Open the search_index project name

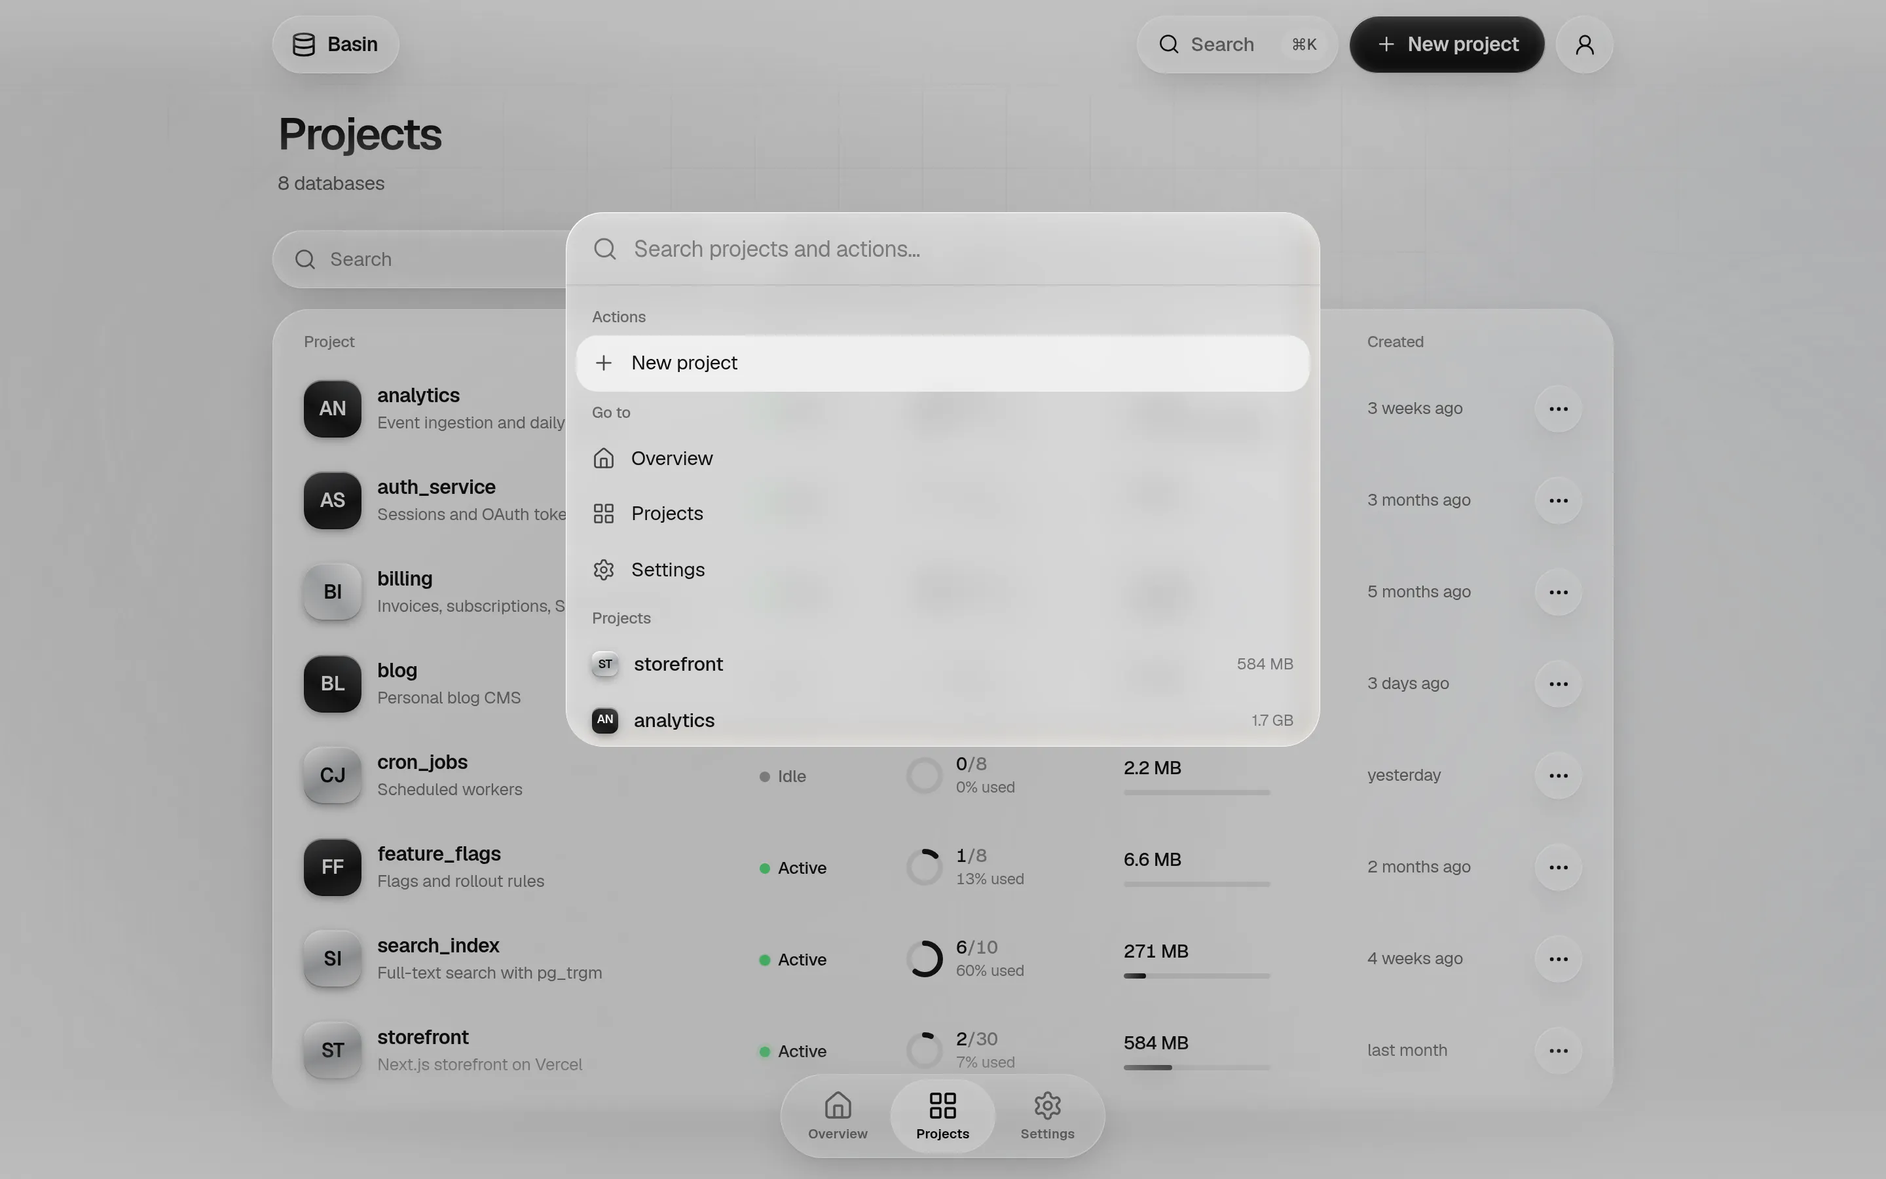point(438,946)
